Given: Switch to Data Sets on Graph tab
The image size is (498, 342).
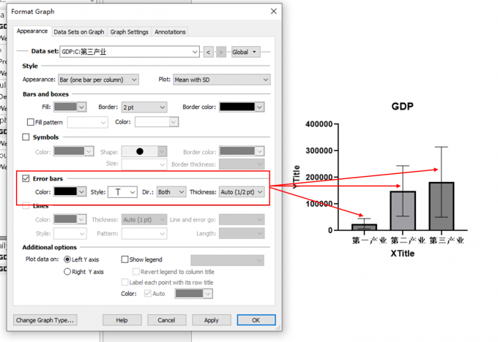Looking at the screenshot, I should 79,32.
